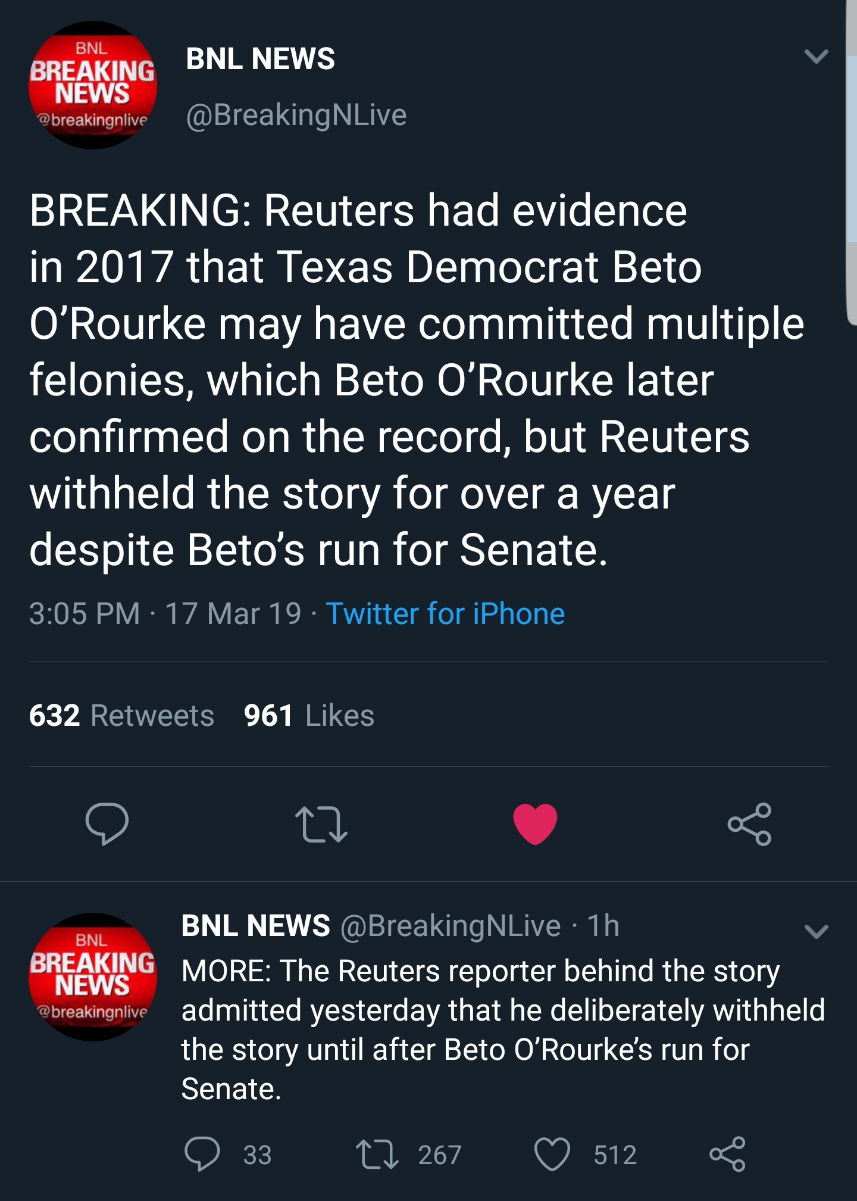Click the scrollbar thumb on right edge
This screenshot has height=1201, width=857.
(x=852, y=161)
